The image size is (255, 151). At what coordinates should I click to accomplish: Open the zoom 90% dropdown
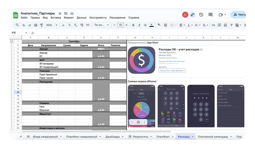(52, 25)
